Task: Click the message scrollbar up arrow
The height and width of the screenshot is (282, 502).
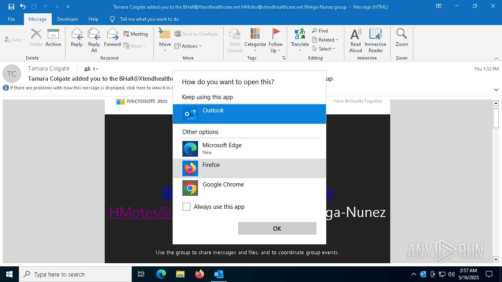Action: [496, 103]
